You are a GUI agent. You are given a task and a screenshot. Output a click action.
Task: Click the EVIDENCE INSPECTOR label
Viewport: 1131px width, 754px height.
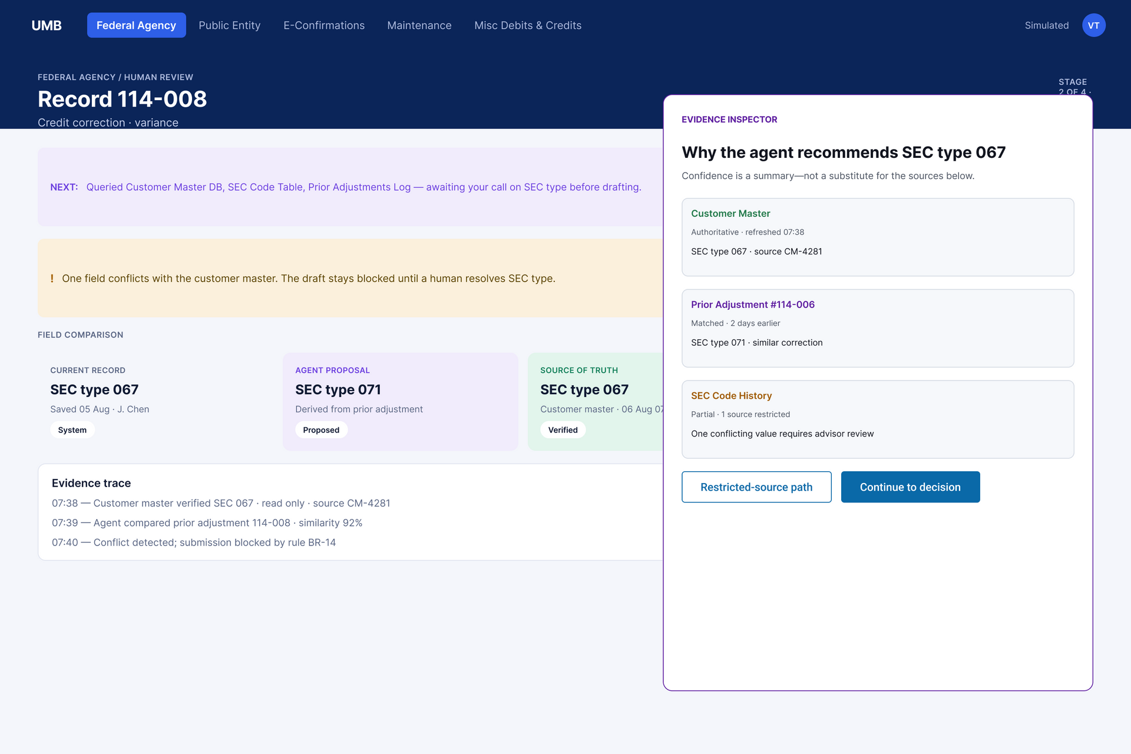pos(729,120)
